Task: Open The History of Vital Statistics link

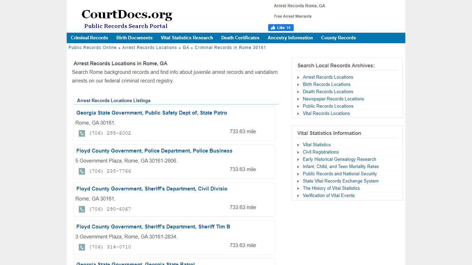Action: tap(331, 188)
